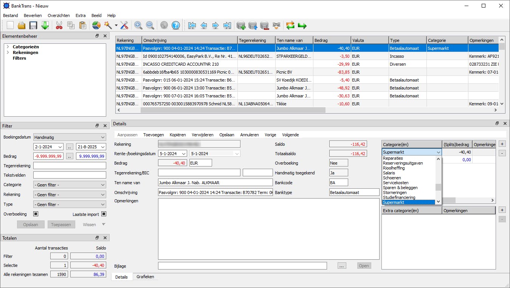Open the pie chart graph icon
Viewport: 510px width, 288px height.
[x=96, y=26]
